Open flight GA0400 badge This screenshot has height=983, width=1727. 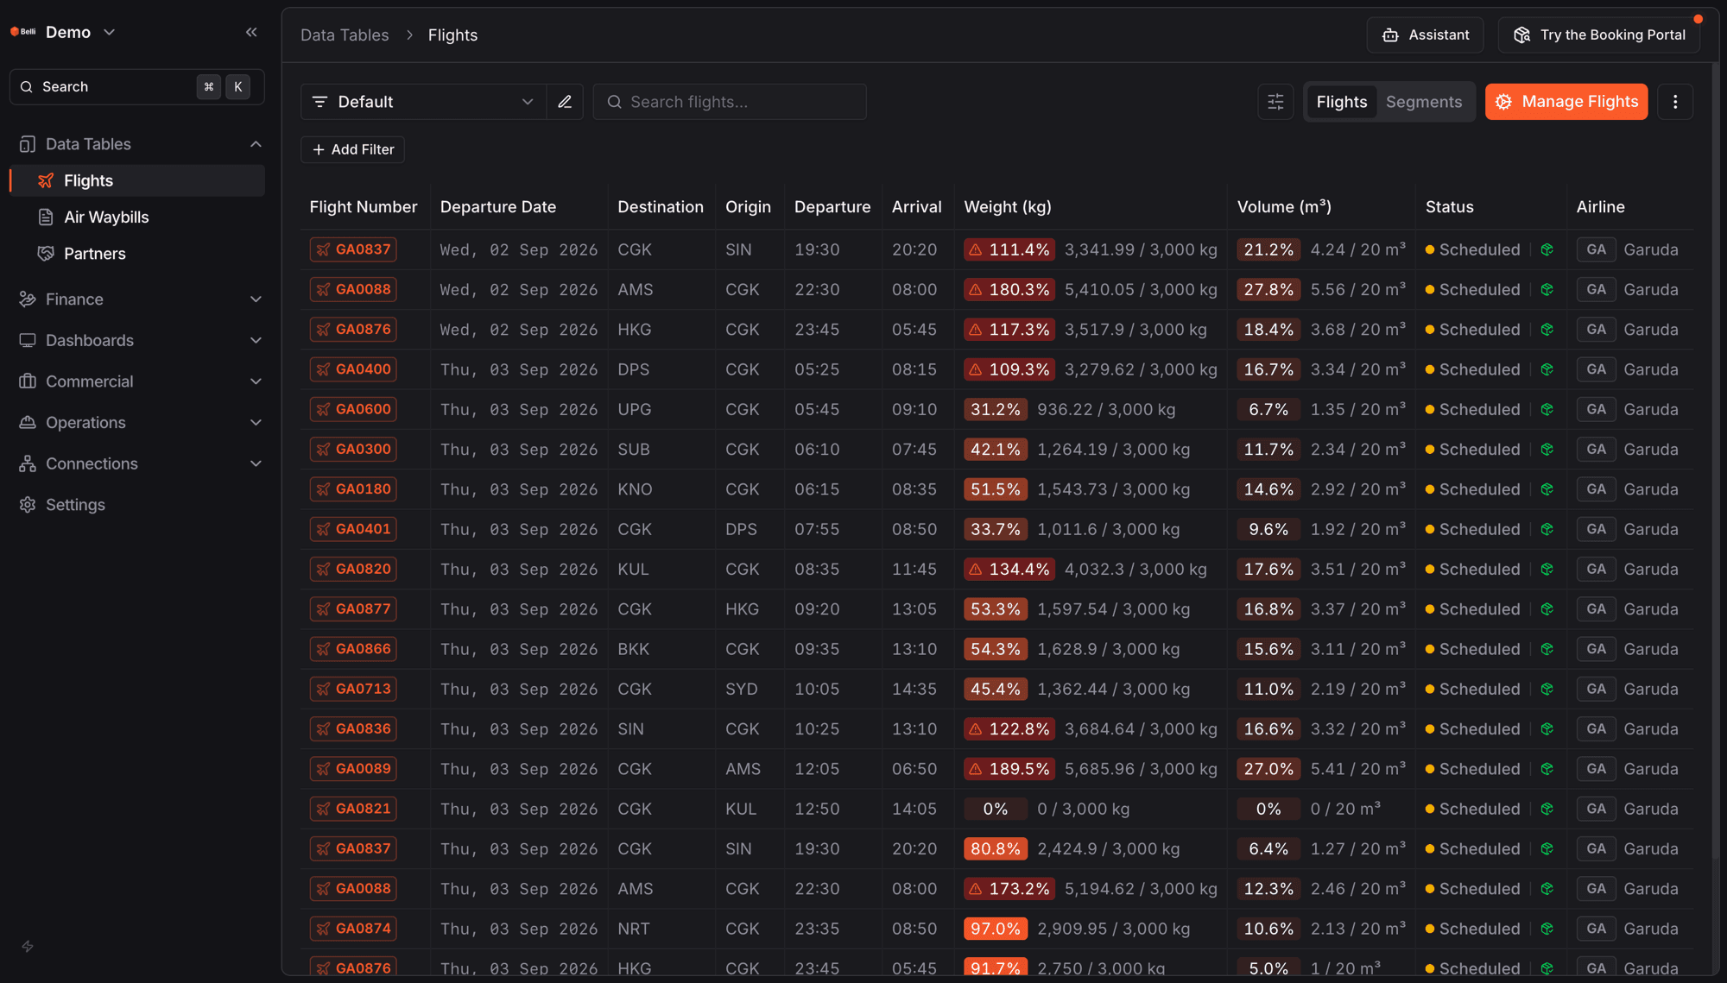[353, 369]
